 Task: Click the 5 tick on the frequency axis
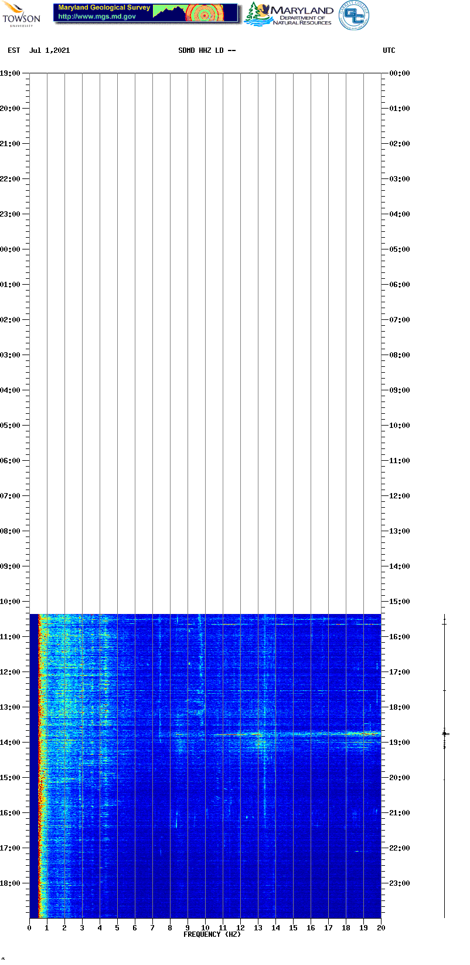[117, 928]
